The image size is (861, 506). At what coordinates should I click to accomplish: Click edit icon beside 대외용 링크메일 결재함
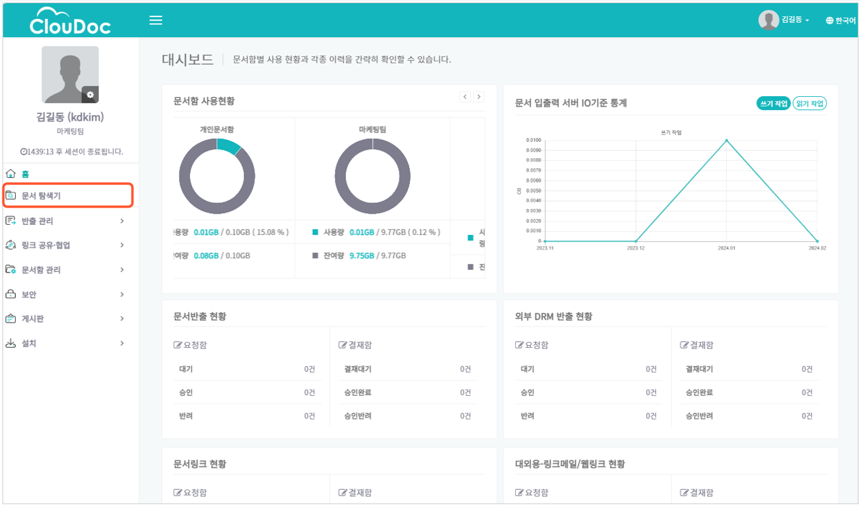(x=684, y=493)
